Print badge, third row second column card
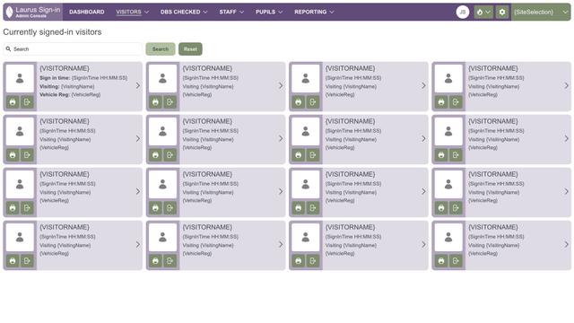 [x=155, y=208]
